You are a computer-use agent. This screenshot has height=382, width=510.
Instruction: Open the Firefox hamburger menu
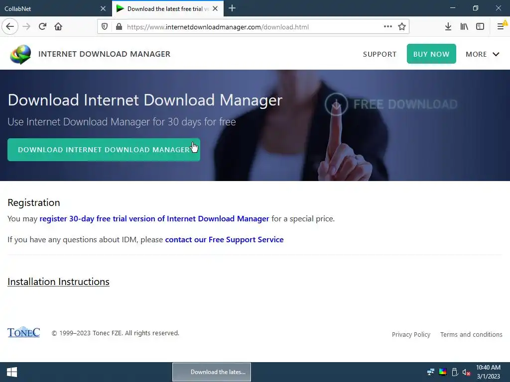(x=501, y=27)
